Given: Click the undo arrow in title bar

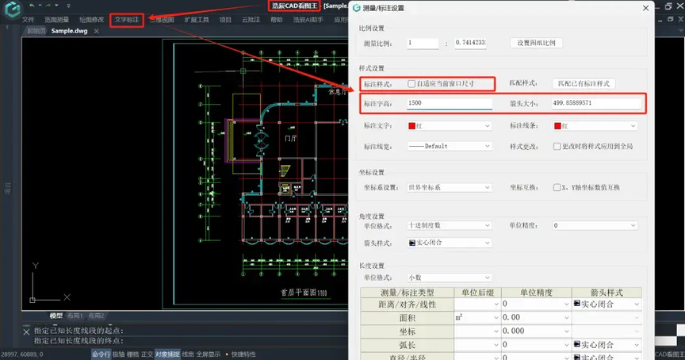Looking at the screenshot, I should pos(32,6).
